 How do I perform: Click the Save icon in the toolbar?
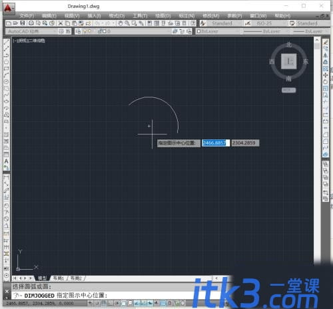(x=23, y=23)
